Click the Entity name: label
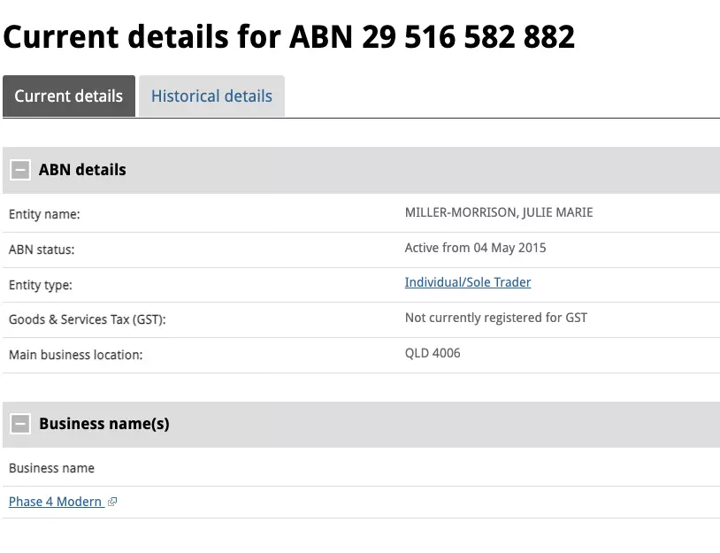The height and width of the screenshot is (553, 720). 44,214
